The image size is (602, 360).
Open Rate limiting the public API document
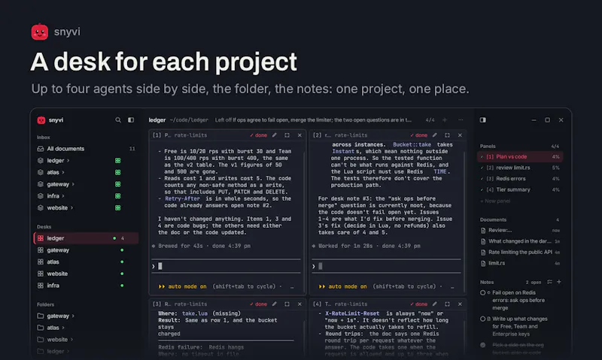(x=520, y=253)
